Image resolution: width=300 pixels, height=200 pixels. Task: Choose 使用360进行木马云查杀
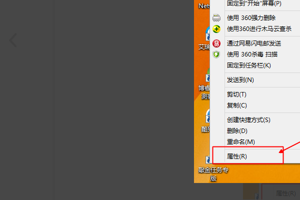pos(259,29)
